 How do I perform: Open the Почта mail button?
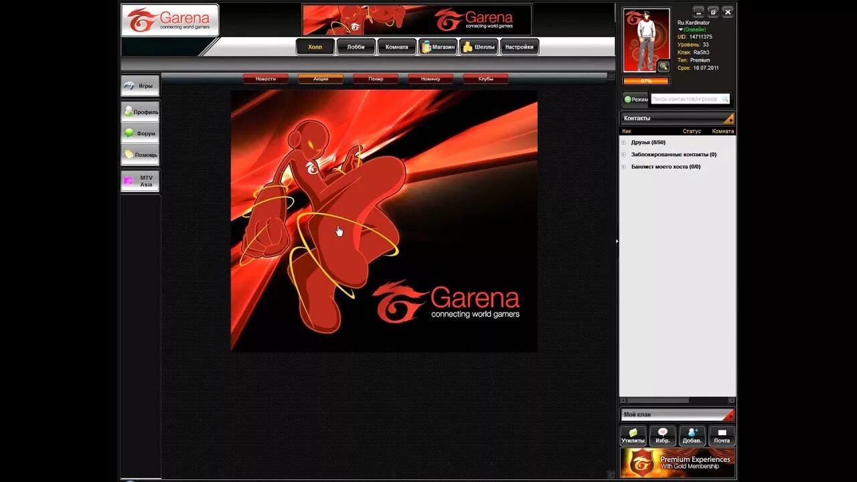[722, 436]
